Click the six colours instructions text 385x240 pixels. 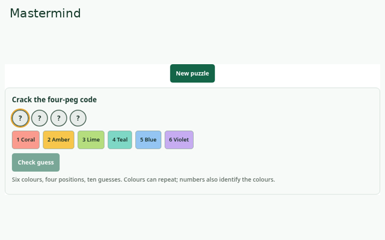[x=143, y=179]
